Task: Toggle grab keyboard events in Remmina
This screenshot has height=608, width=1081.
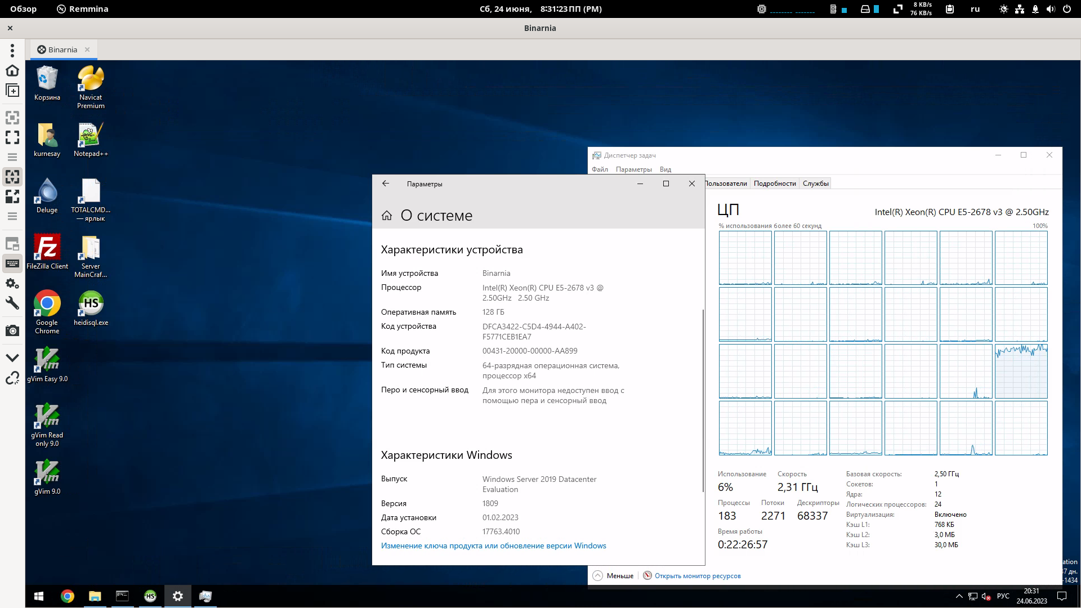Action: [12, 263]
